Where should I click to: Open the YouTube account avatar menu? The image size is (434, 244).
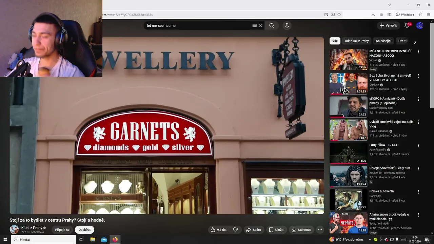tap(420, 25)
